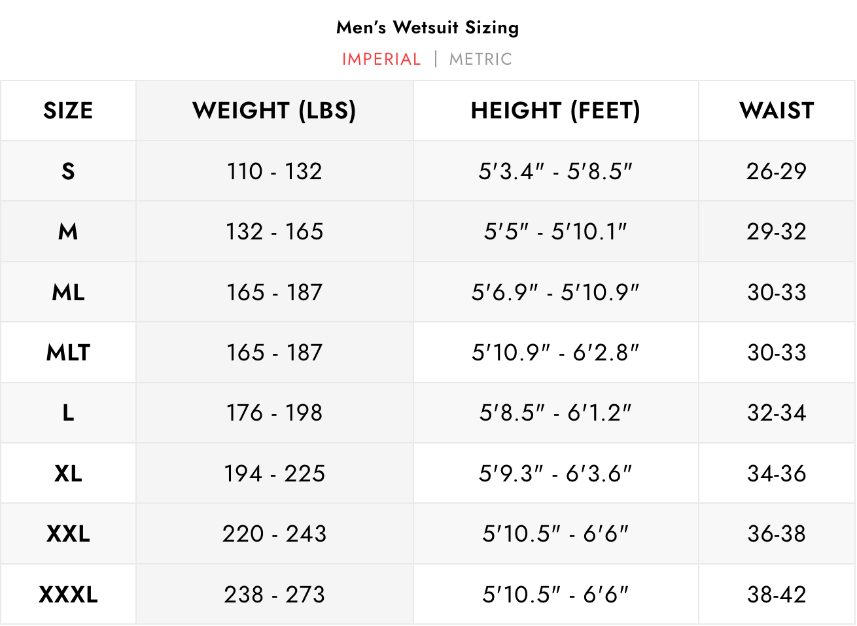Click the WEIGHT (LBS) column header
This screenshot has width=857, height=626.
coord(274,111)
